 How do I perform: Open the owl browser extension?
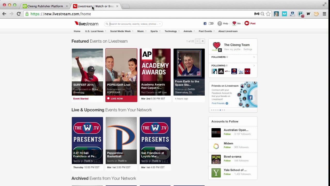[276, 14]
